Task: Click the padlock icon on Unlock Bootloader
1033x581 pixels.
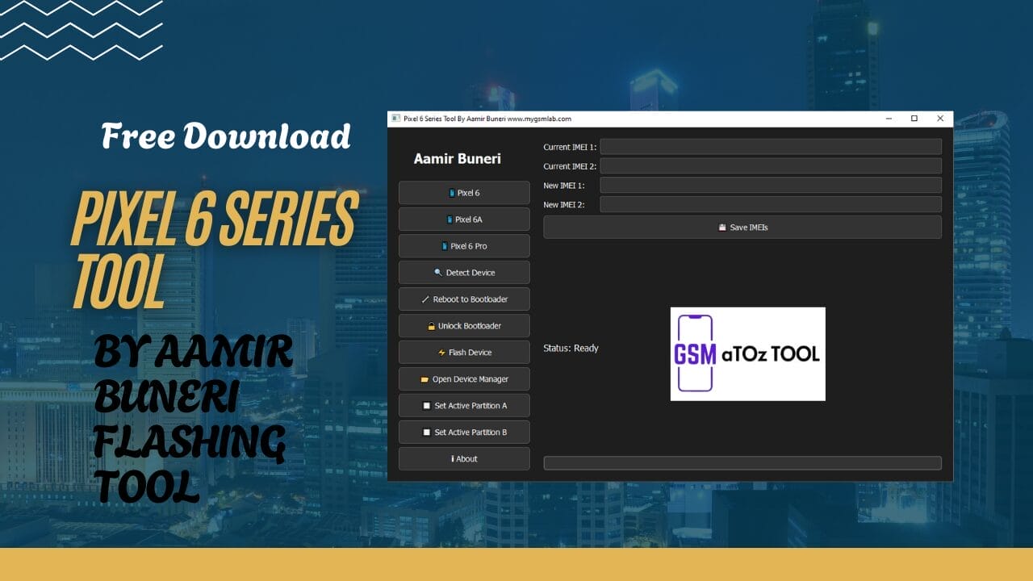Action: click(x=431, y=325)
